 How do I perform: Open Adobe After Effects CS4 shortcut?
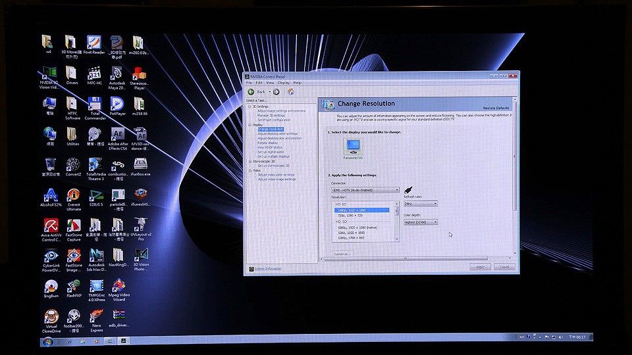point(118,139)
